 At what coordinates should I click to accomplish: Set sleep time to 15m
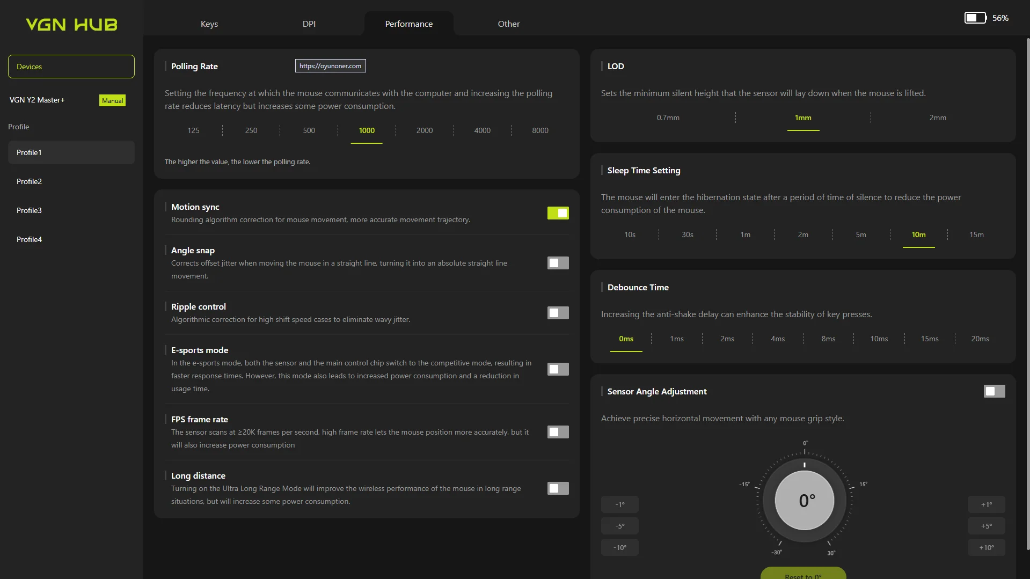[976, 234]
